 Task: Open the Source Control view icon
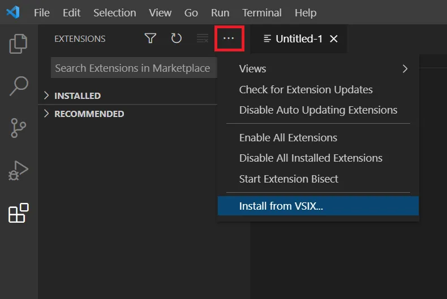pyautogui.click(x=19, y=128)
